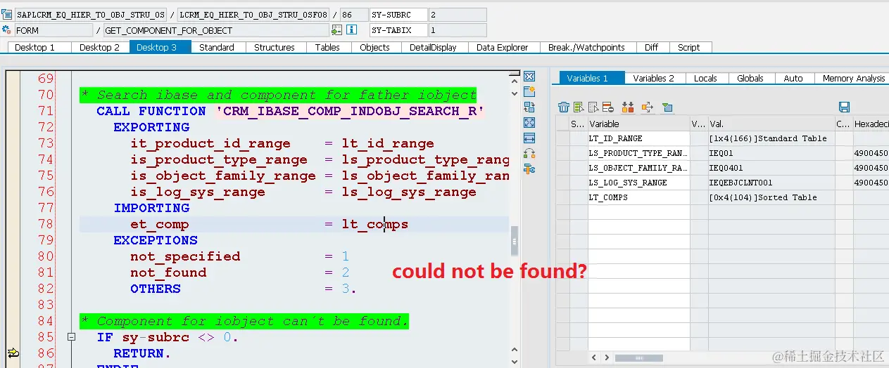Click the swap tool icon in the vertical strip

[529, 107]
